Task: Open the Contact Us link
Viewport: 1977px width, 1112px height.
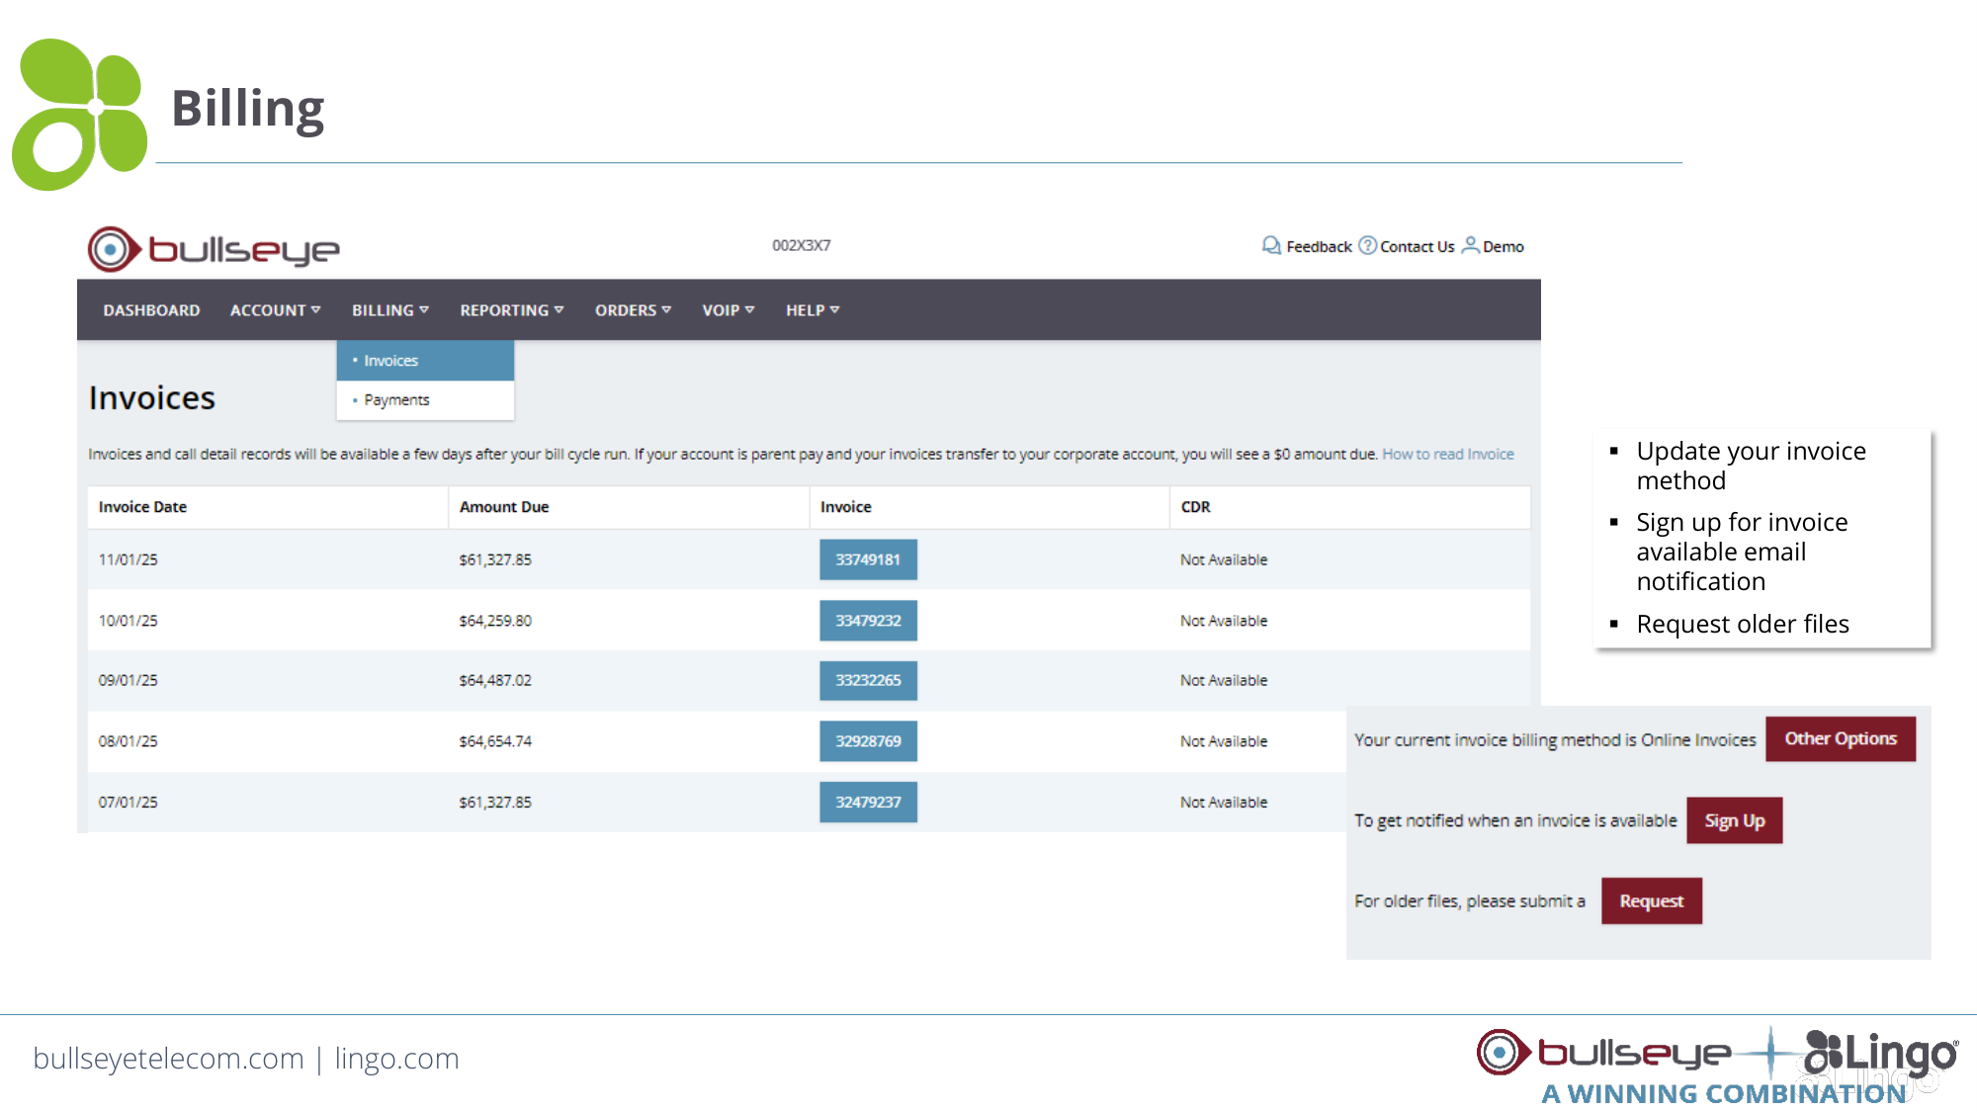Action: point(1417,247)
